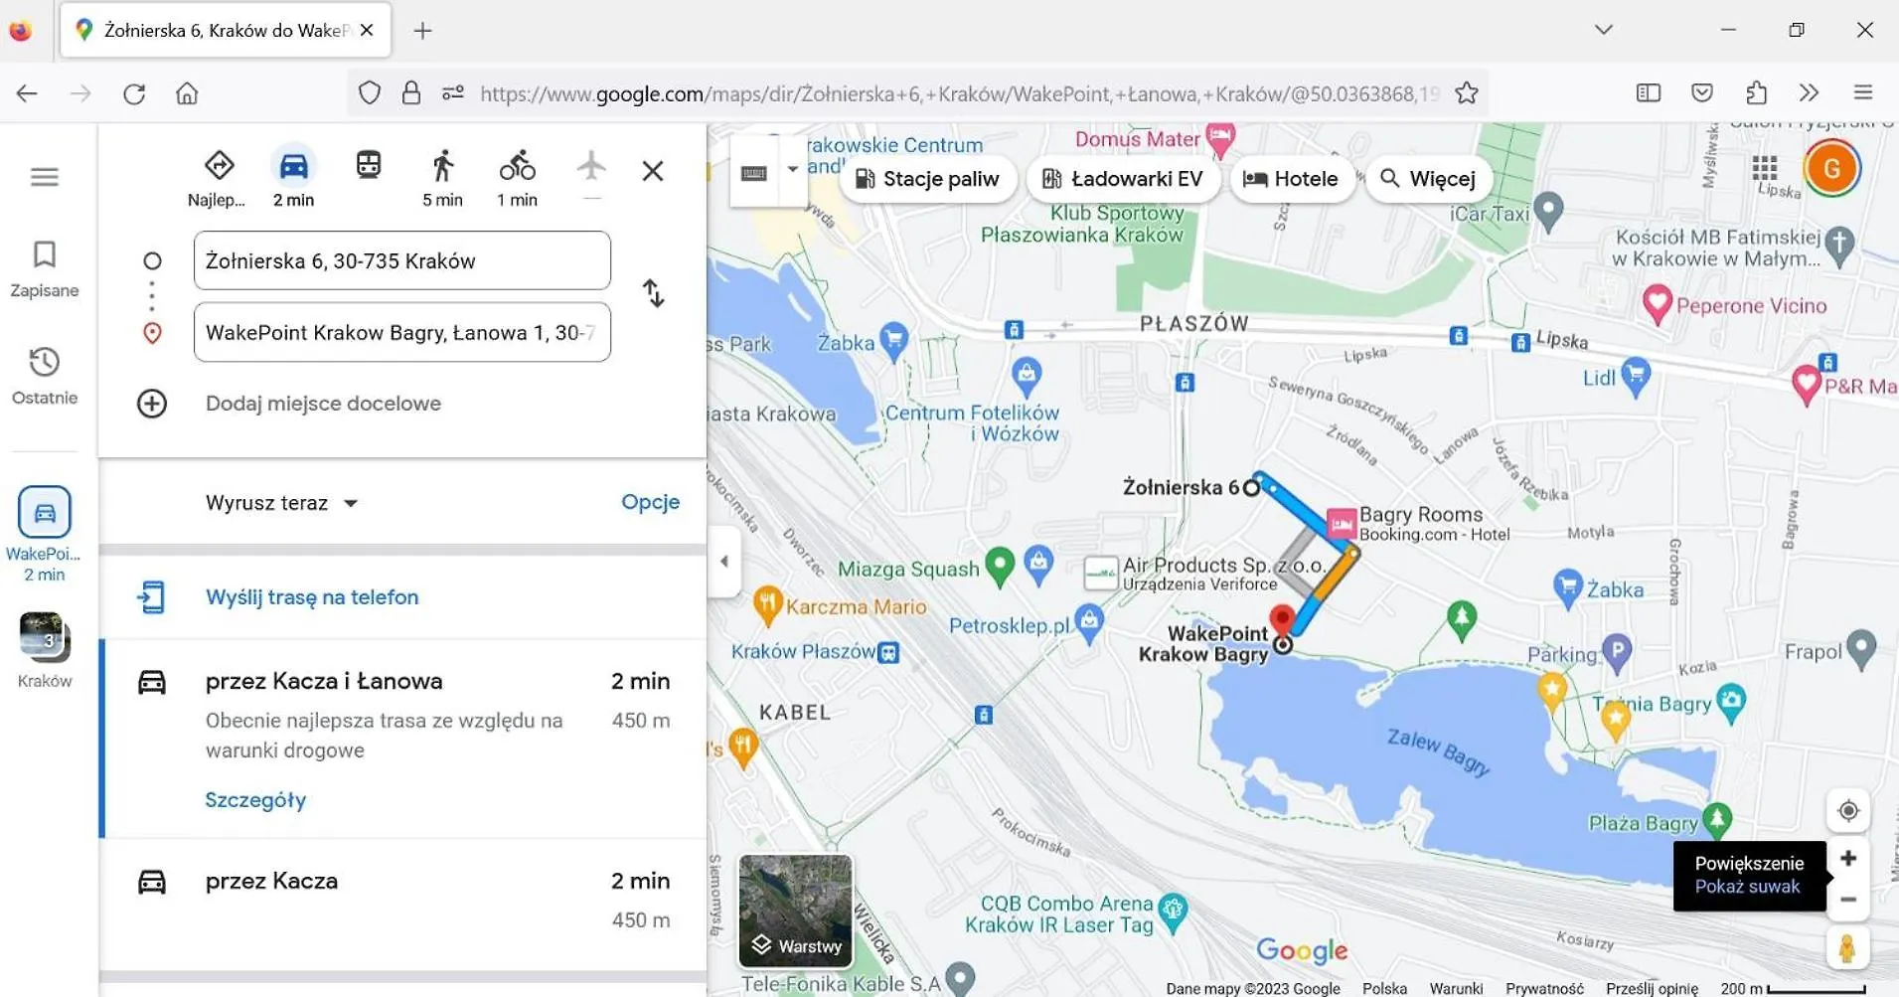Select the Najlep... best travel mode
This screenshot has width=1899, height=997.
pos(217,179)
